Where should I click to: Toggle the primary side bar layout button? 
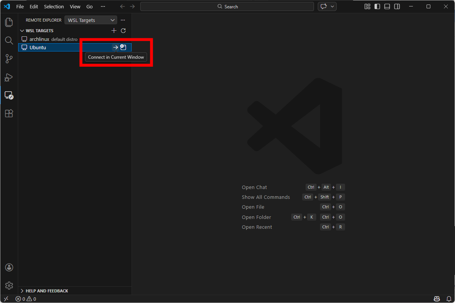[x=377, y=6]
